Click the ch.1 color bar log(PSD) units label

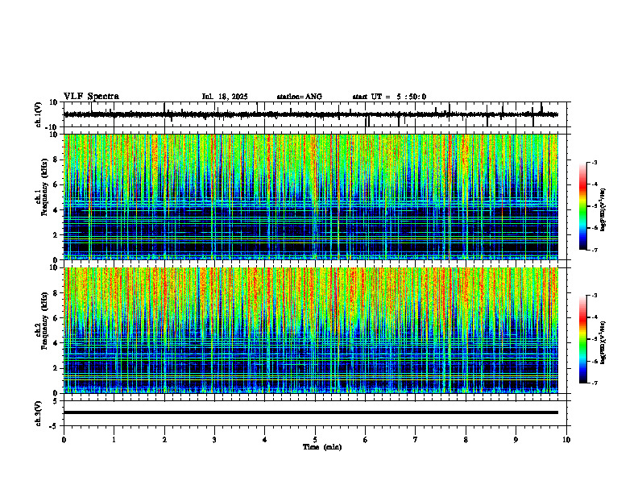603,210
